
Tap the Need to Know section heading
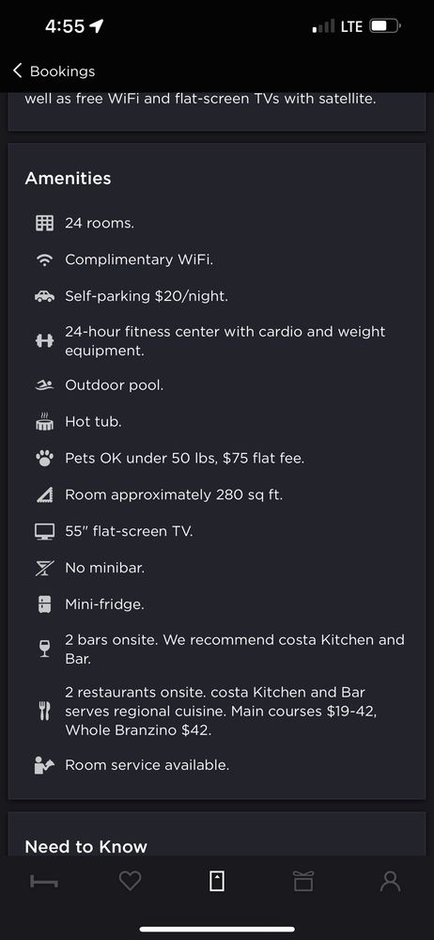pos(85,847)
